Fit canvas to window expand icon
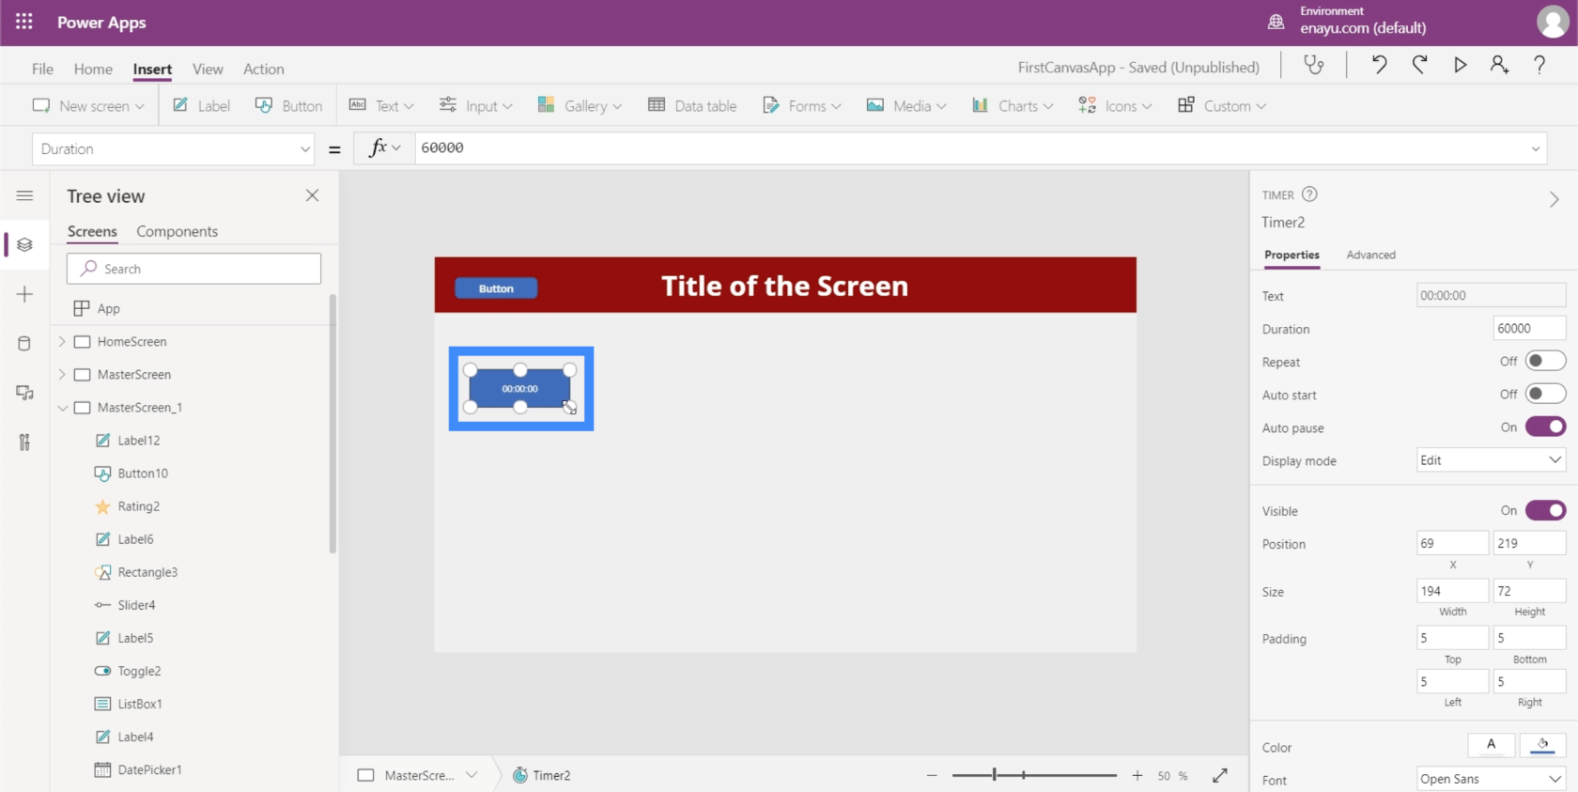The height and width of the screenshot is (792, 1578). pos(1220,775)
